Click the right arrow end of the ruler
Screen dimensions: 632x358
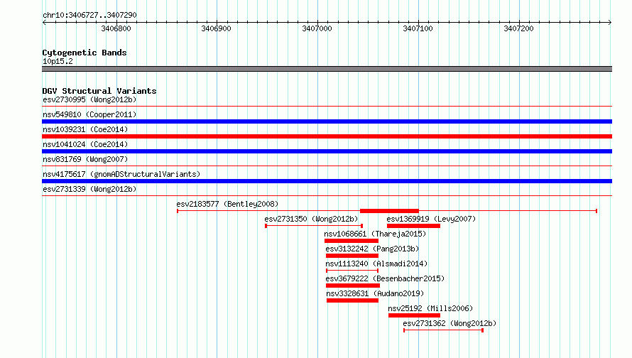(610, 22)
